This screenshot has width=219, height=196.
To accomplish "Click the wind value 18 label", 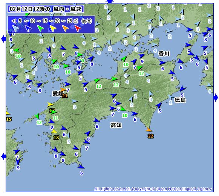I will pos(56,138).
